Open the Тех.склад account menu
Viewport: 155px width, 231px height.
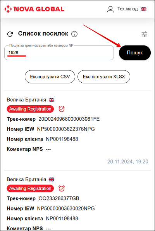[127, 9]
